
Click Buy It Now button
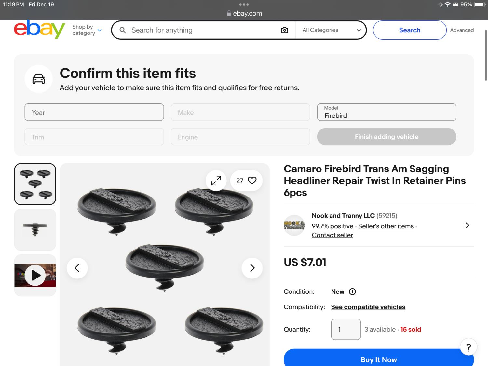[x=378, y=359]
